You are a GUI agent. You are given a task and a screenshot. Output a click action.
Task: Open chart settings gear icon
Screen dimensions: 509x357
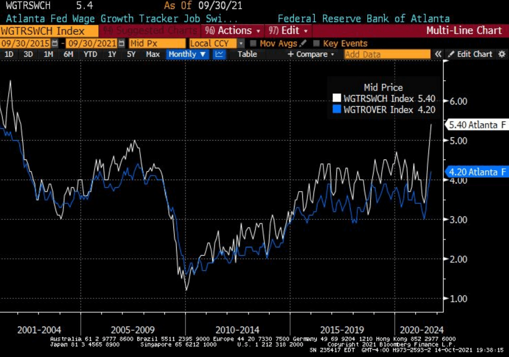tap(502, 54)
